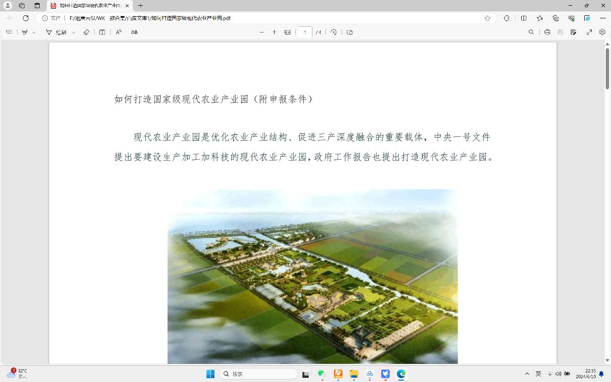Image resolution: width=611 pixels, height=382 pixels.
Task: Open Save As for the PDF
Action: point(573,32)
